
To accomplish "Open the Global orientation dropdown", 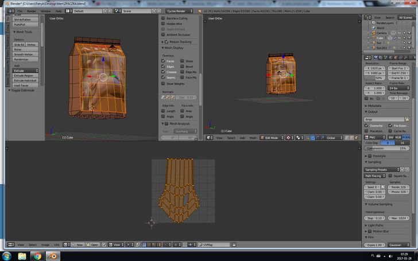I will pos(334,138).
